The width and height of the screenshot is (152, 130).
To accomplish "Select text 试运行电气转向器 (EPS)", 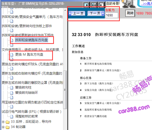I will click(x=19, y=112).
